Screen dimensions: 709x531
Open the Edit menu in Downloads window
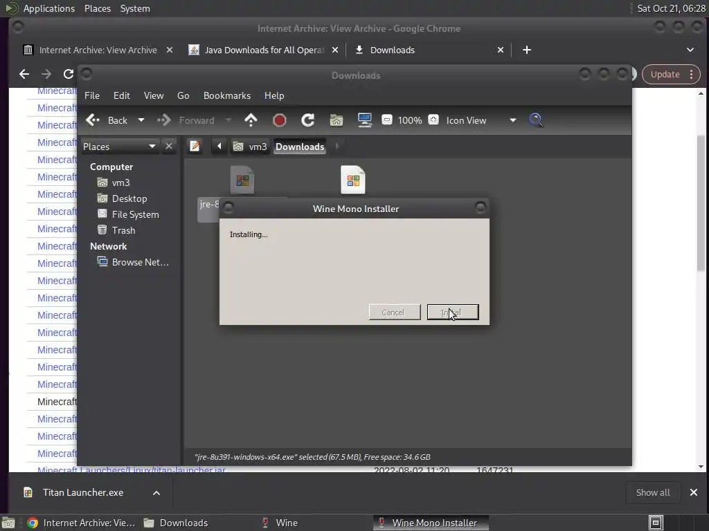click(122, 95)
